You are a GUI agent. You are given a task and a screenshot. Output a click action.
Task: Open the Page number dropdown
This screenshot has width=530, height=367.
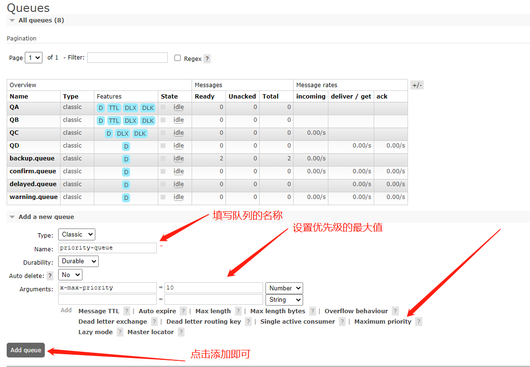tap(33, 58)
